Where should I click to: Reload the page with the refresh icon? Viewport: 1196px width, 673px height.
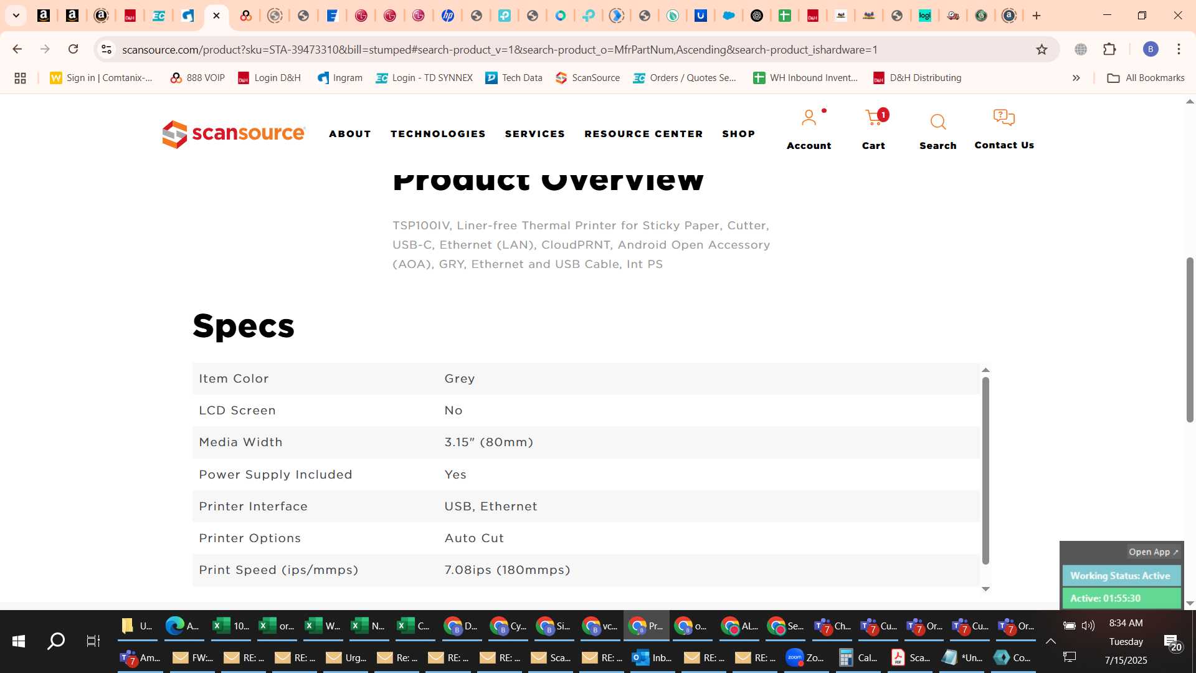73,49
